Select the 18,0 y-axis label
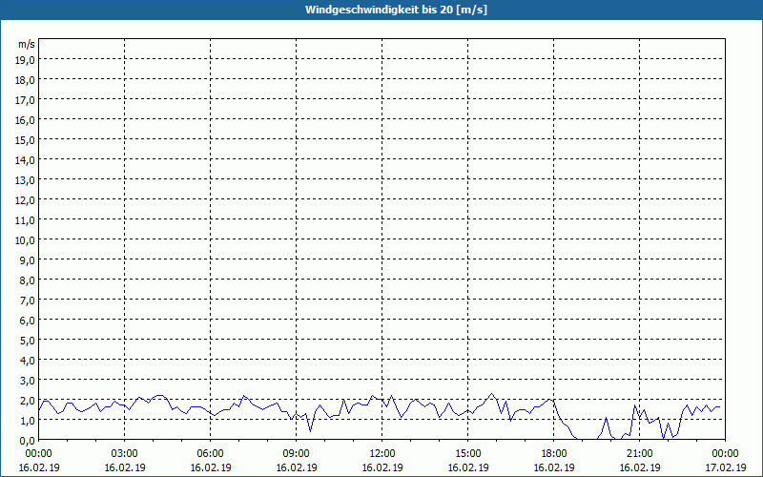The image size is (763, 477). (x=25, y=80)
